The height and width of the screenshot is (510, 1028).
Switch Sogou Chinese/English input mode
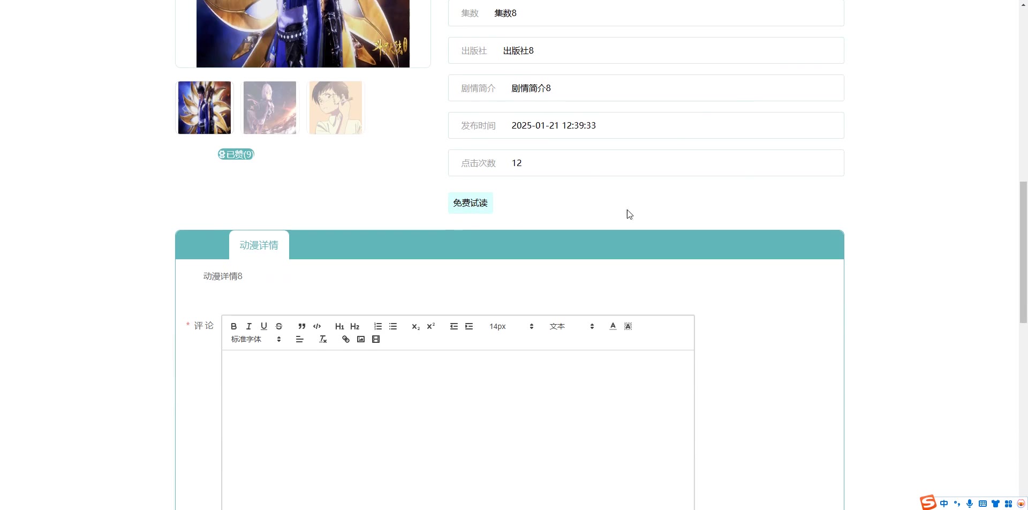[944, 504]
